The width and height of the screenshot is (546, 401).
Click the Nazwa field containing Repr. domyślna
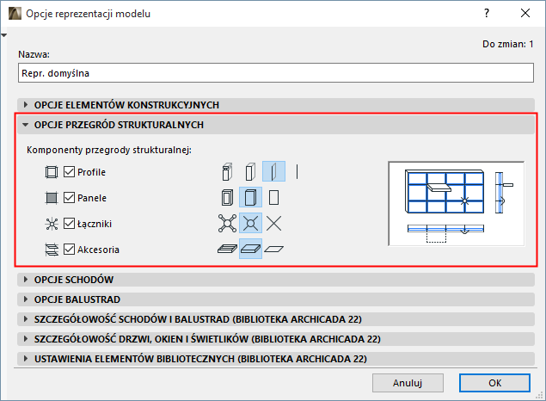[x=276, y=73]
